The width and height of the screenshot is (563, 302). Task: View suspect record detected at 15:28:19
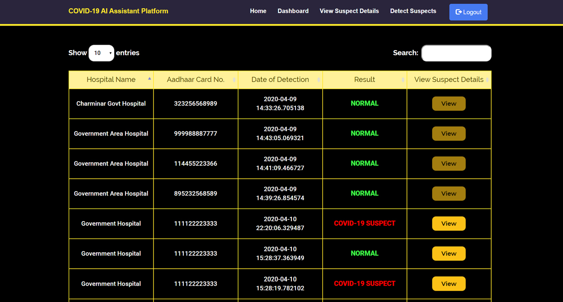[448, 284]
